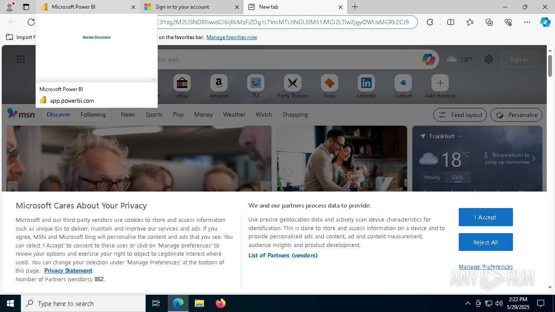Image resolution: width=555 pixels, height=312 pixels.
Task: Open the Play category
Action: (x=178, y=114)
